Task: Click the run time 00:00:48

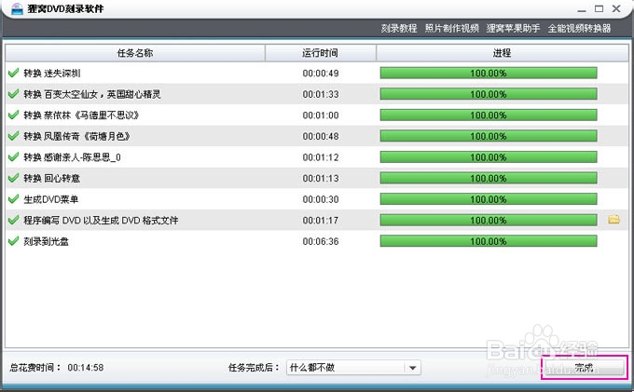Action: click(x=321, y=137)
